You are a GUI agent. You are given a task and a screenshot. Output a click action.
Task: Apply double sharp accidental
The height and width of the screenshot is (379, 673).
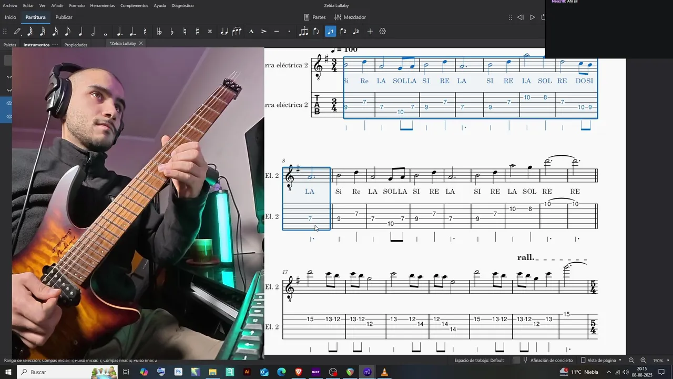point(210,32)
